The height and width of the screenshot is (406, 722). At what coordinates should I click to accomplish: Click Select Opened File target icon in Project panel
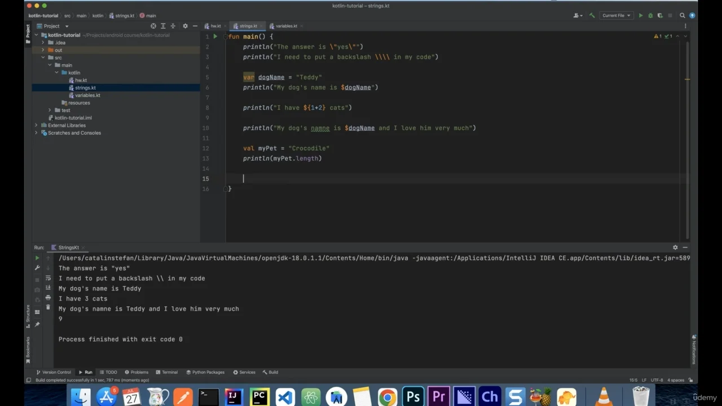[x=153, y=26]
